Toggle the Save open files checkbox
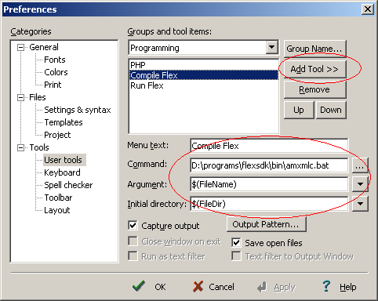 pyautogui.click(x=236, y=243)
